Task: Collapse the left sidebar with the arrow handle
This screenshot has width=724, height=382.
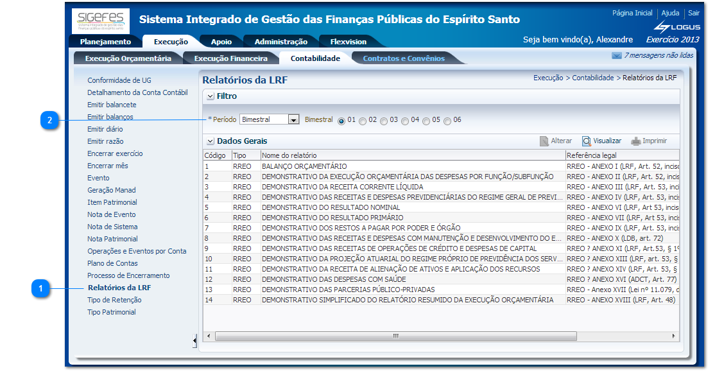Action: (194, 340)
